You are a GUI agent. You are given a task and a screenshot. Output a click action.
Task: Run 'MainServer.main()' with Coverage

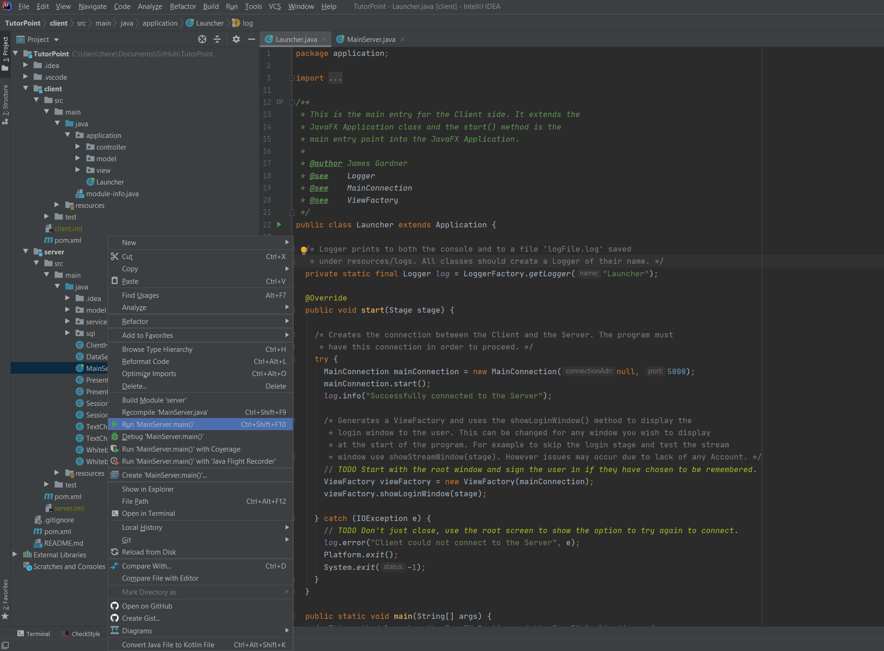click(200, 449)
